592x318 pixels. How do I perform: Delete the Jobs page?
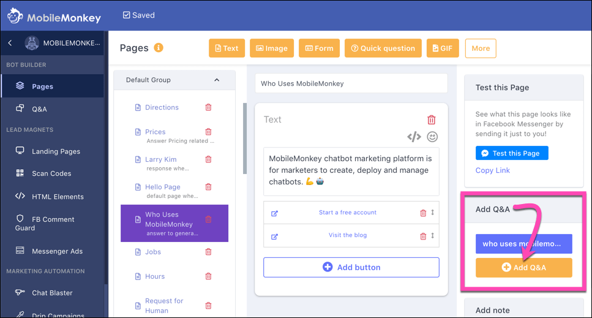pos(208,252)
